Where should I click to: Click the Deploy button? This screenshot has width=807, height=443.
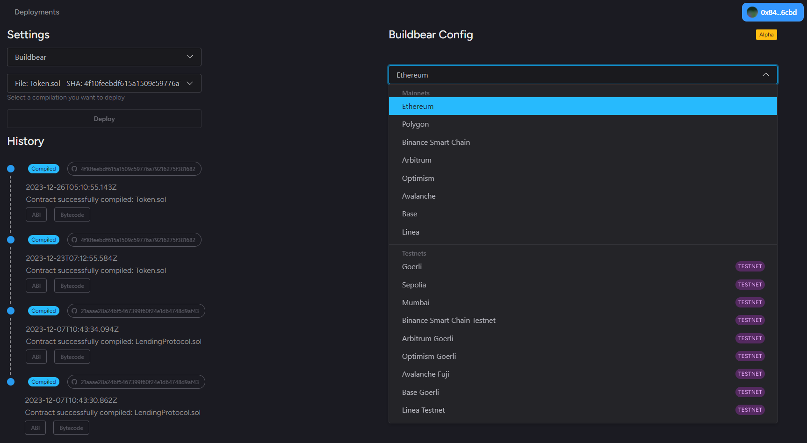104,119
